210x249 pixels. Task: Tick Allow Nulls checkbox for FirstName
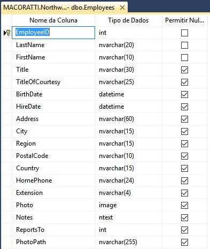click(x=184, y=57)
